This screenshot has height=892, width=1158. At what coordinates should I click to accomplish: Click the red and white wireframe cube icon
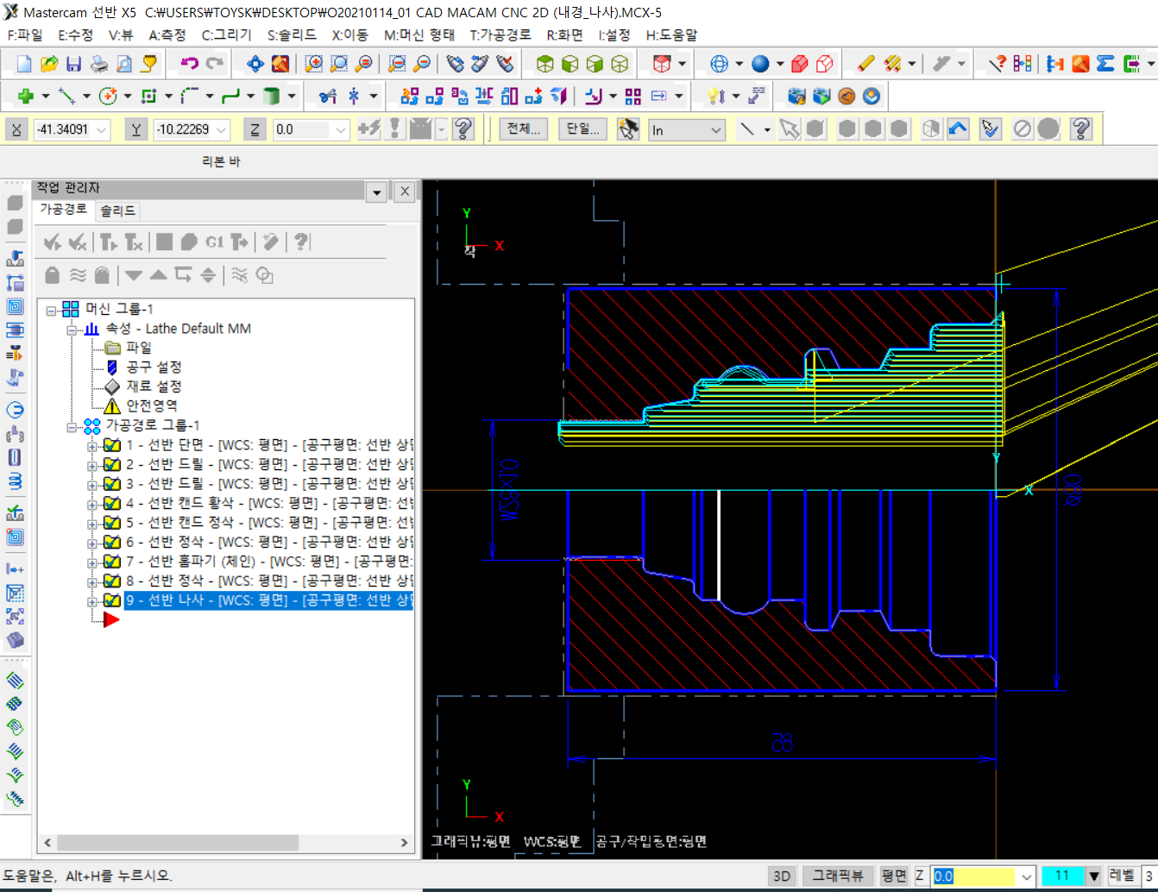tap(825, 64)
